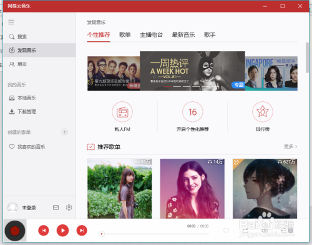Click the 创建的歌单 section label

[x=19, y=132]
